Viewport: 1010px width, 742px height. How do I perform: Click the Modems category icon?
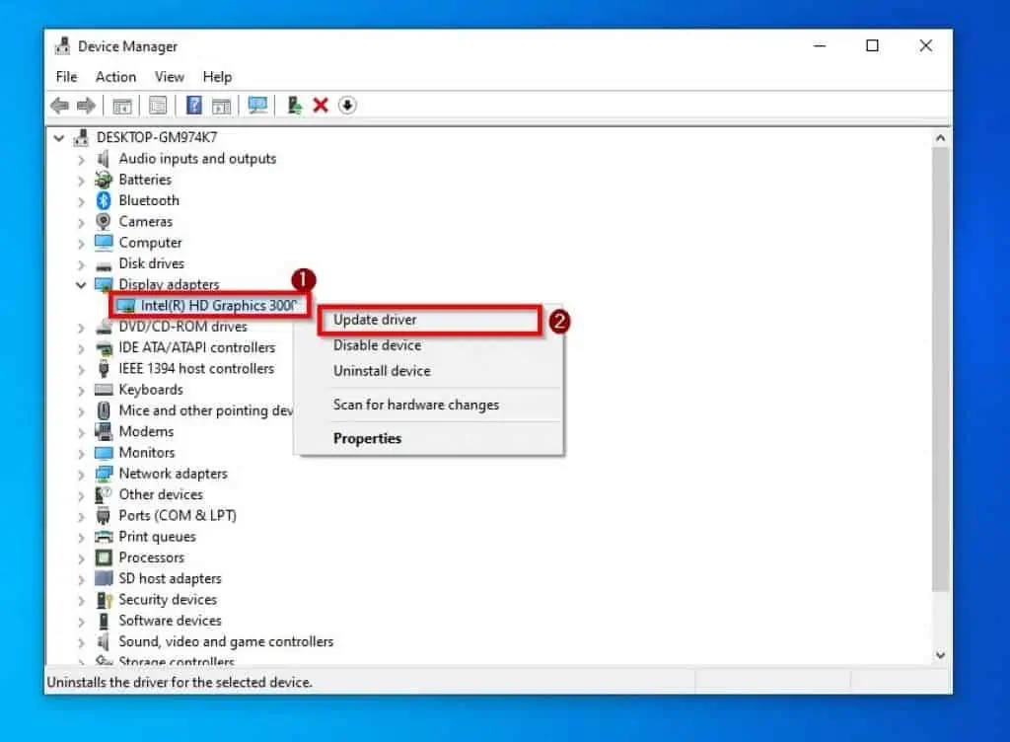[x=104, y=431]
